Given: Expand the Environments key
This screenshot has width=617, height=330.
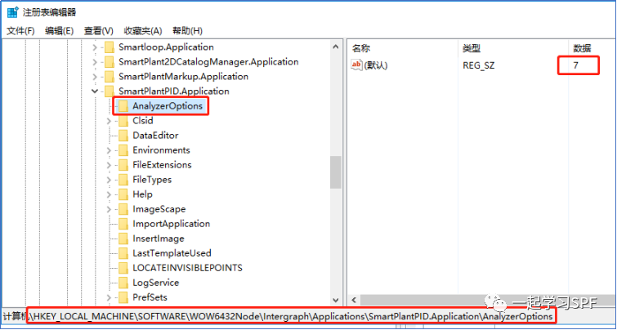Looking at the screenshot, I should pos(109,150).
